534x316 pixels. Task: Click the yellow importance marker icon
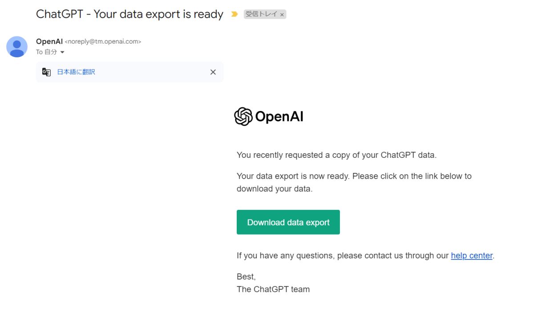click(x=235, y=14)
